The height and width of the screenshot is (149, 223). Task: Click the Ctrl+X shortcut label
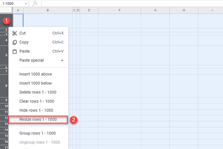58,33
